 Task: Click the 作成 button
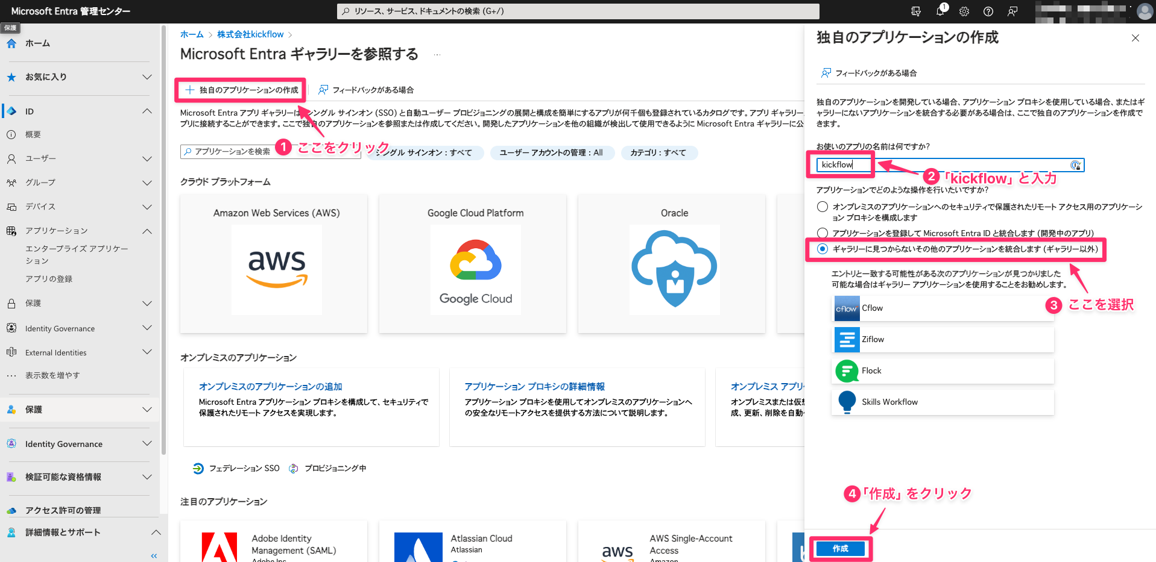coord(841,548)
